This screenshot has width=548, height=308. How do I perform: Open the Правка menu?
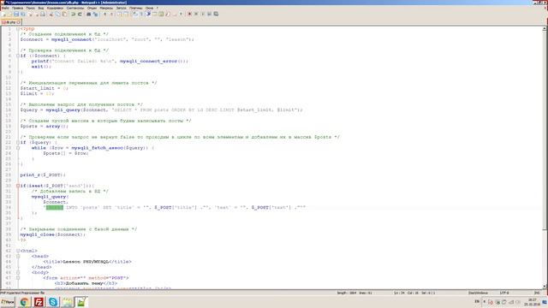coord(17,8)
